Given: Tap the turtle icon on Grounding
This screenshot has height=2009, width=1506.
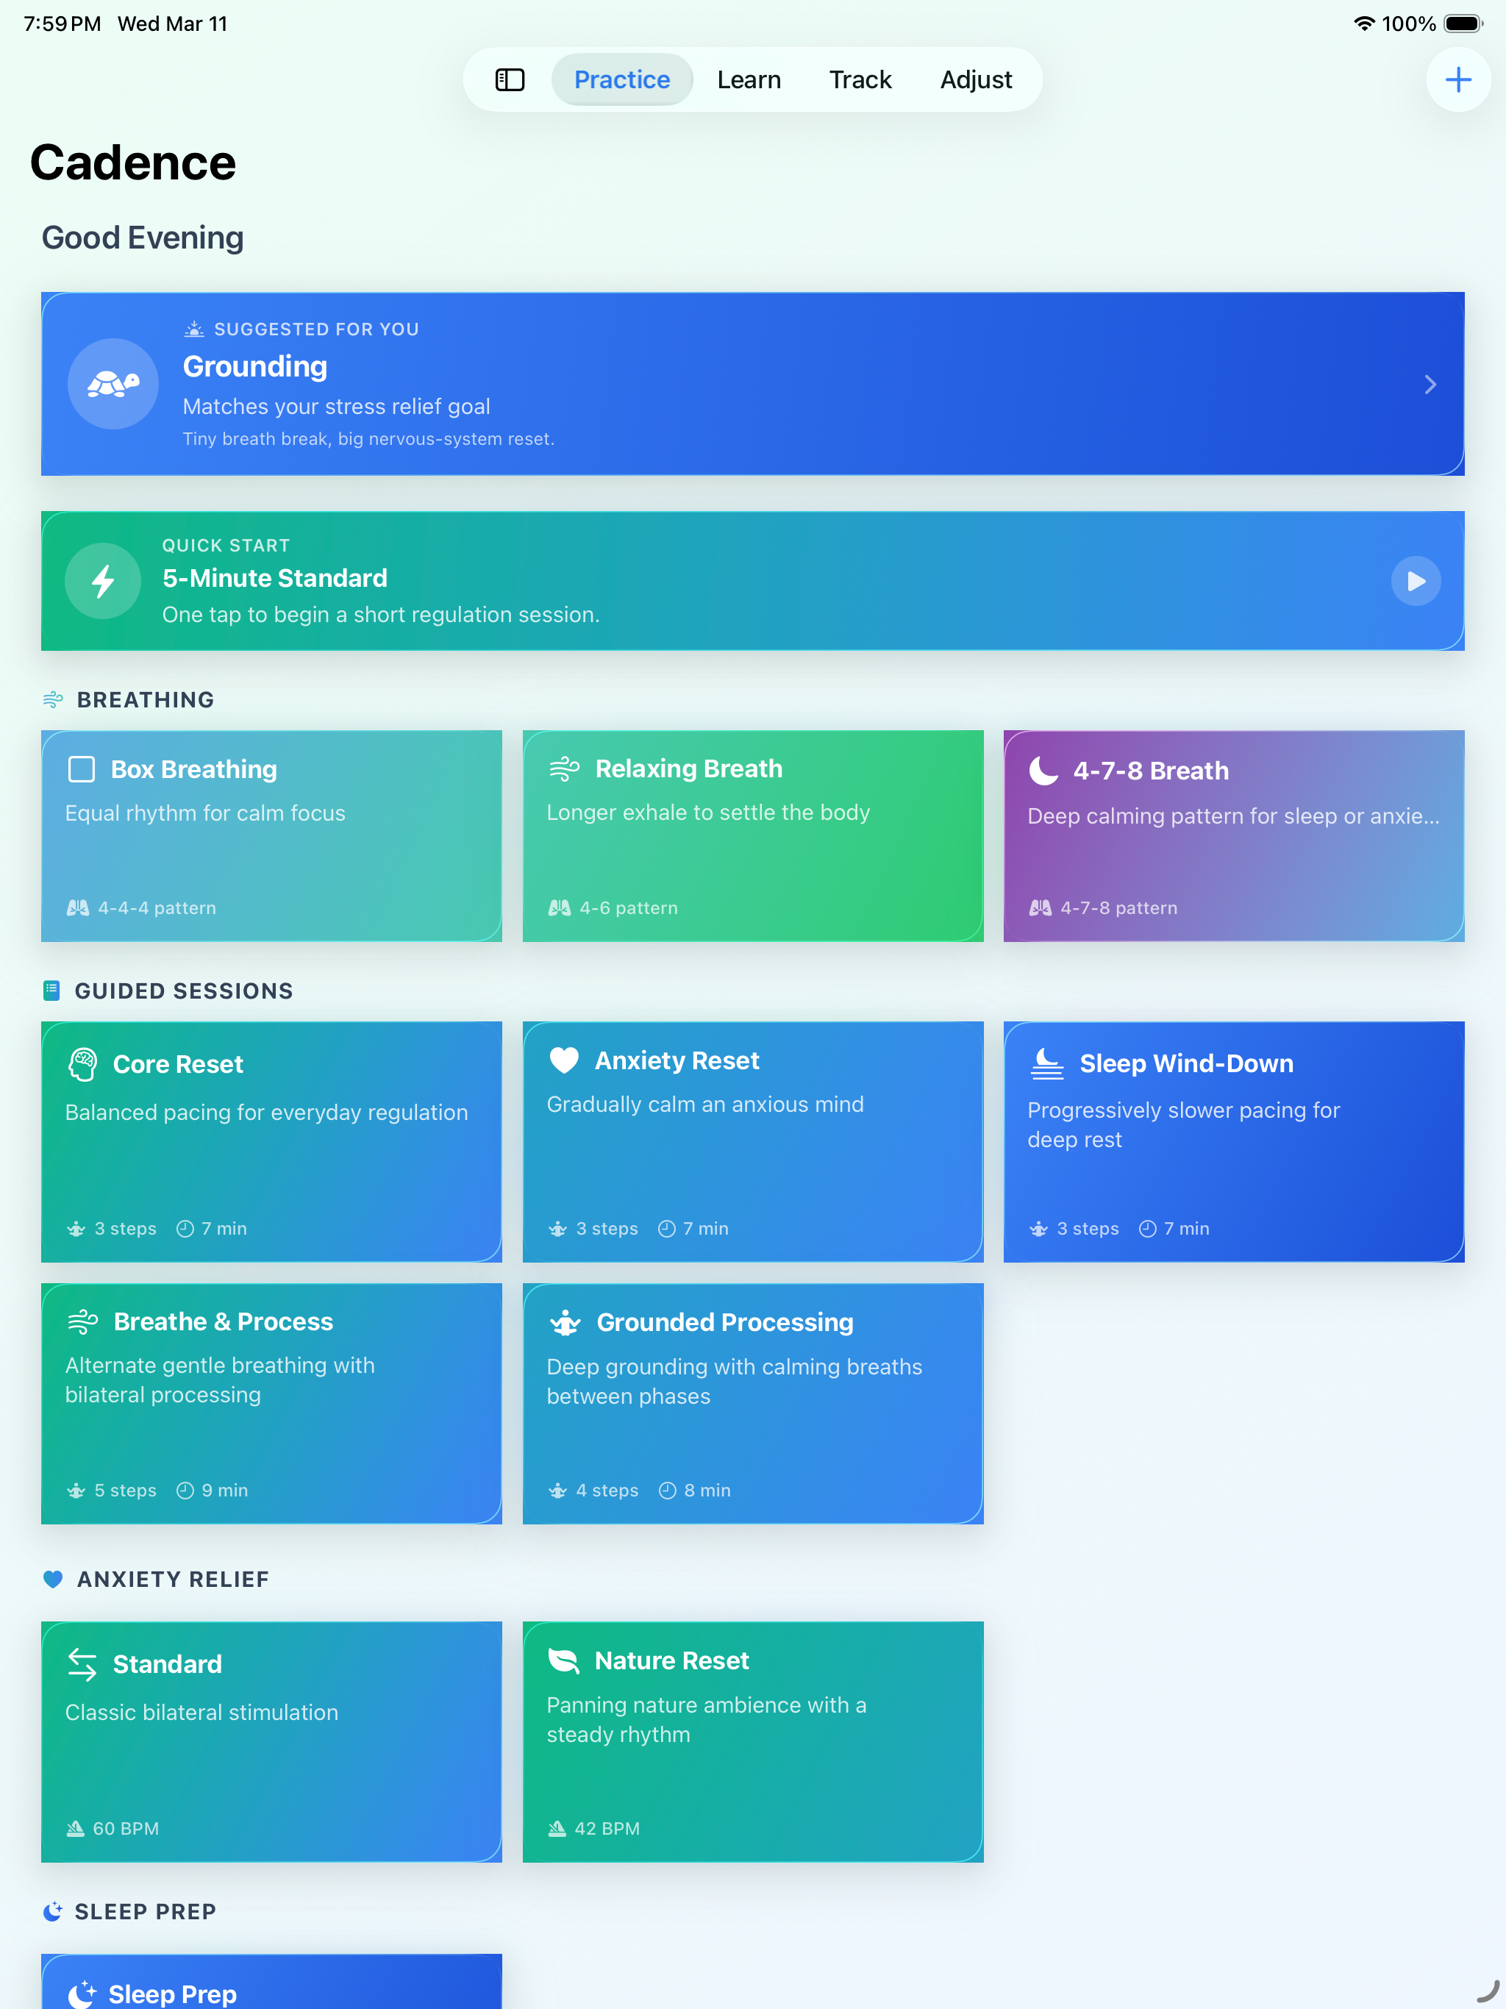Looking at the screenshot, I should pos(113,384).
